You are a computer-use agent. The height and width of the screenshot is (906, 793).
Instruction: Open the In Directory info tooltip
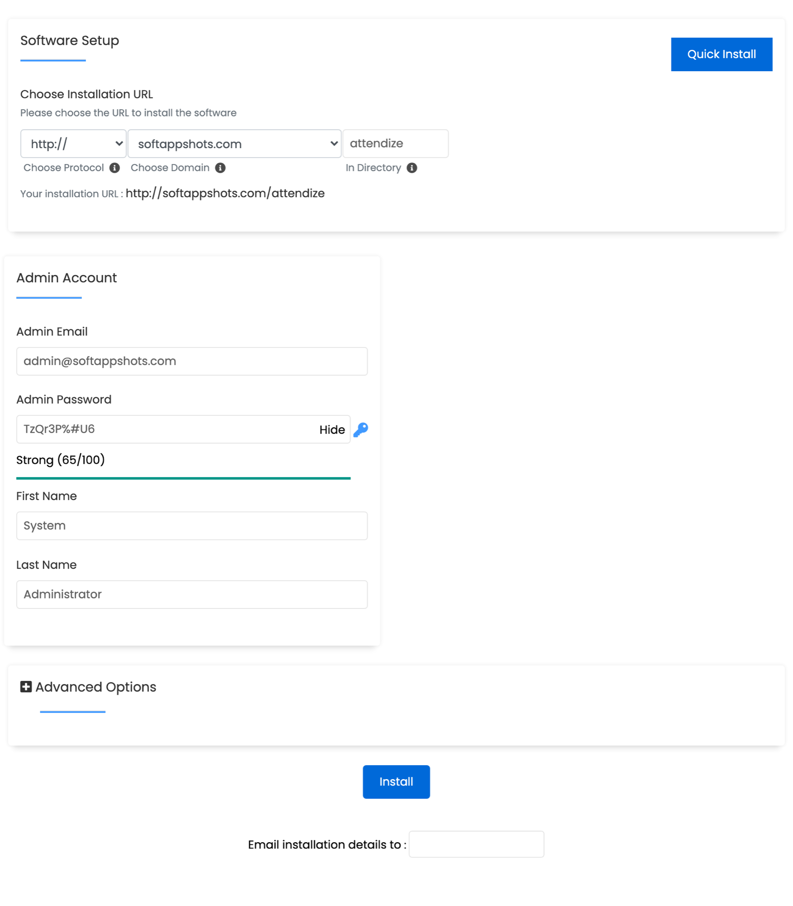(x=412, y=168)
